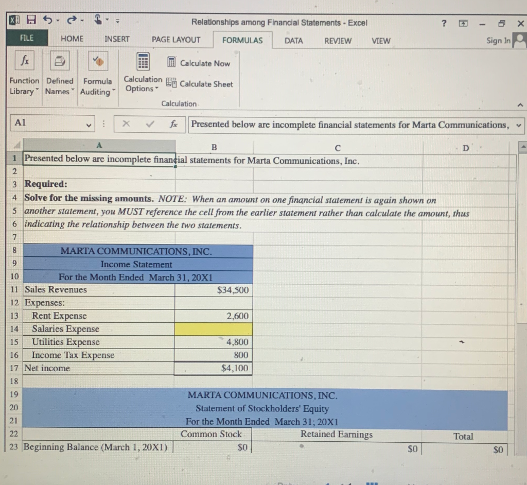The width and height of the screenshot is (527, 485).
Task: Click the Sign In link
Action: click(497, 40)
